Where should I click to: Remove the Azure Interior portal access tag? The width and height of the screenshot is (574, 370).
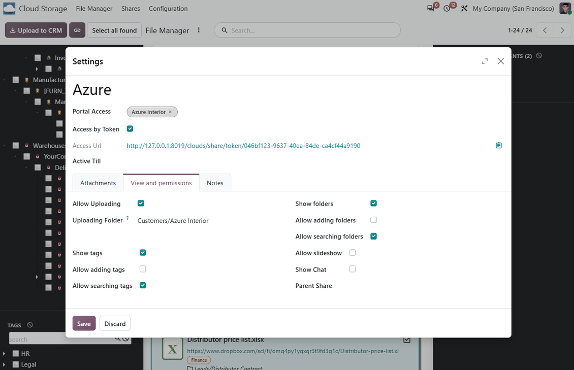[x=170, y=112]
